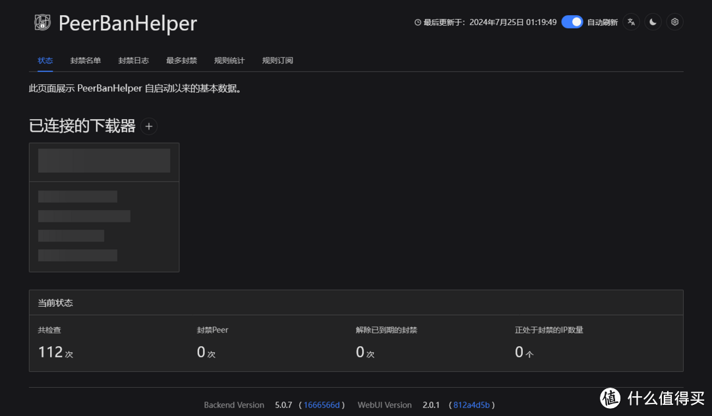Screen dimensions: 712x416
Task: Switch to dark mode via the moon icon
Action: point(653,22)
